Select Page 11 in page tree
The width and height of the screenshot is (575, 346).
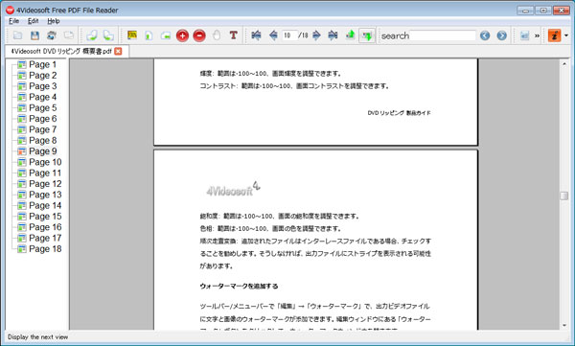45,173
